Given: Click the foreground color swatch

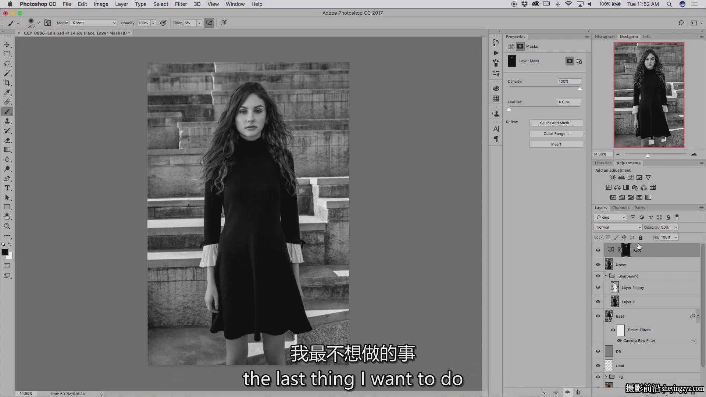Looking at the screenshot, I should [x=5, y=252].
